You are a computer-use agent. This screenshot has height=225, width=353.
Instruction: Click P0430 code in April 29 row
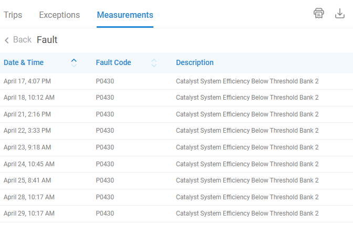pos(105,213)
